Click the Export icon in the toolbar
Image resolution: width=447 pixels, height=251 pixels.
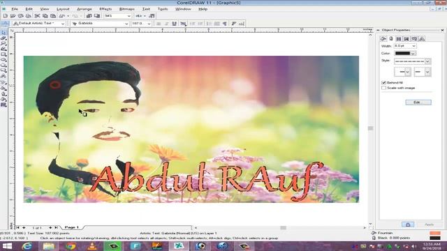coord(97,16)
